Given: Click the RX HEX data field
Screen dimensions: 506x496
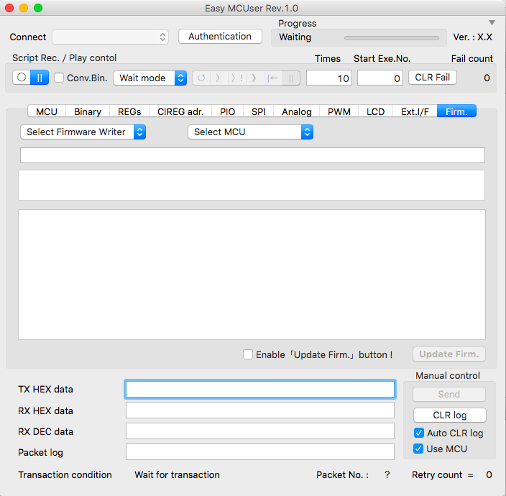Looking at the screenshot, I should pyautogui.click(x=260, y=410).
